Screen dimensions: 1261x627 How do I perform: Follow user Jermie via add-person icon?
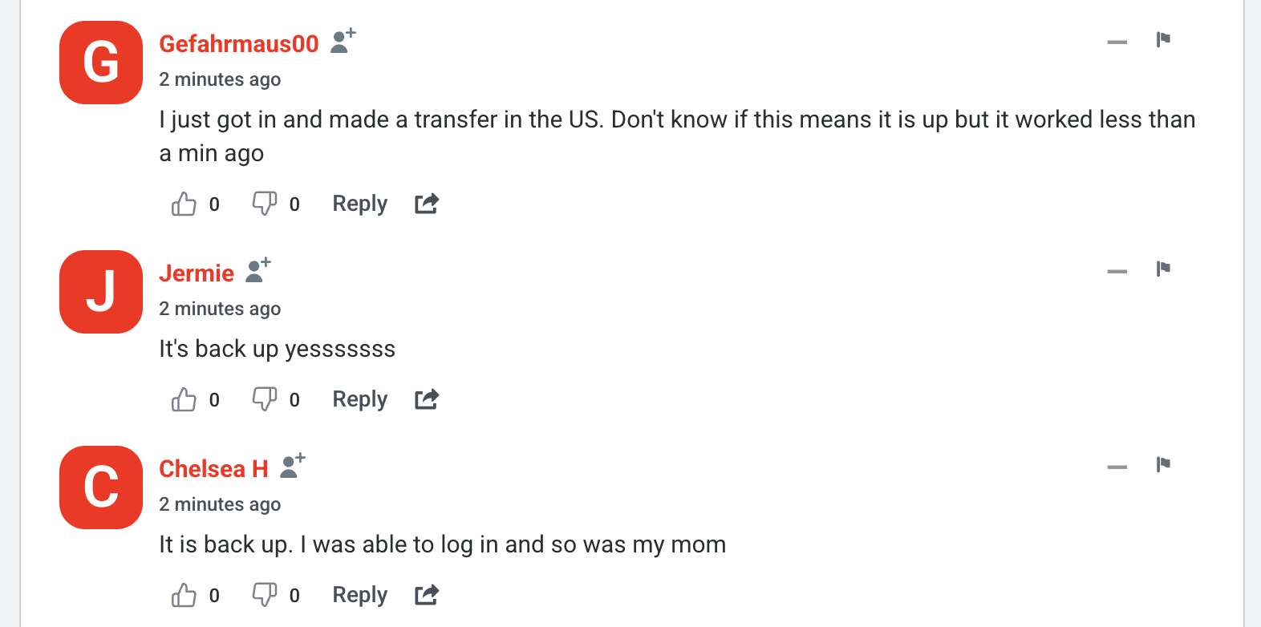(257, 270)
